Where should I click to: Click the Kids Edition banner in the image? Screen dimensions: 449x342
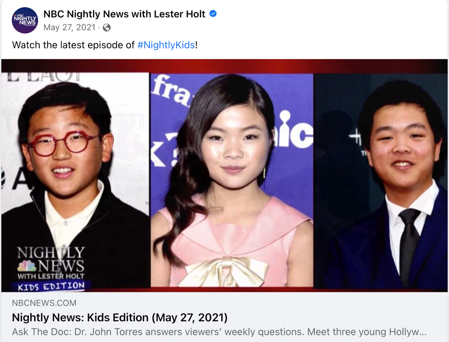click(51, 286)
